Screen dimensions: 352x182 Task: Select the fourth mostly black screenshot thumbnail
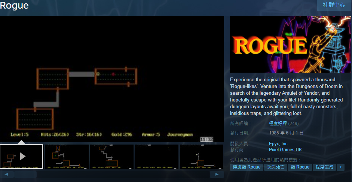[x=157, y=157]
